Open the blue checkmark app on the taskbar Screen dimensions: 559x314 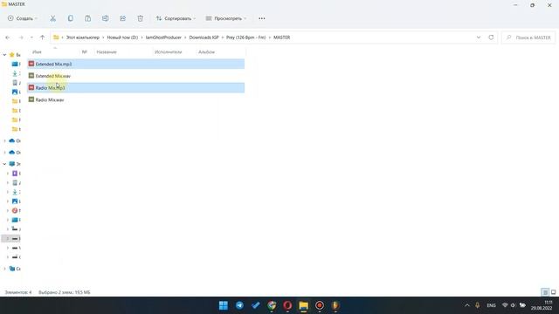pos(256,305)
